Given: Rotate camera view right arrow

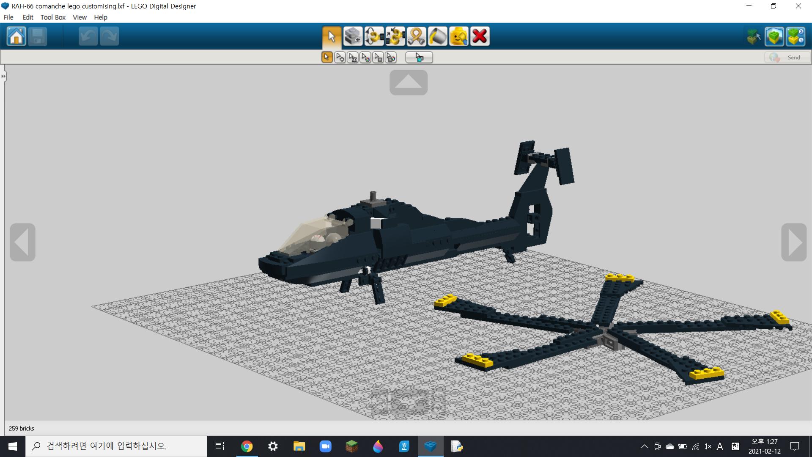Looking at the screenshot, I should [x=794, y=242].
